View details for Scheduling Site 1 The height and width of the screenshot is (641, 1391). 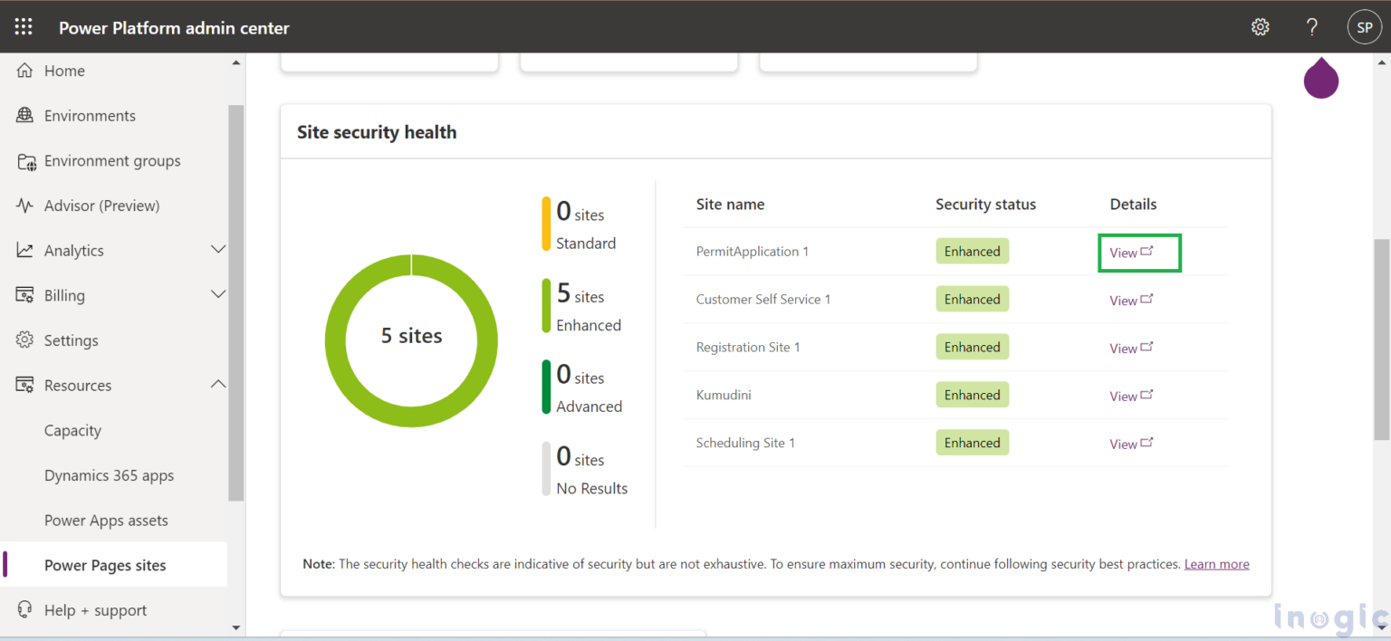pos(1132,445)
